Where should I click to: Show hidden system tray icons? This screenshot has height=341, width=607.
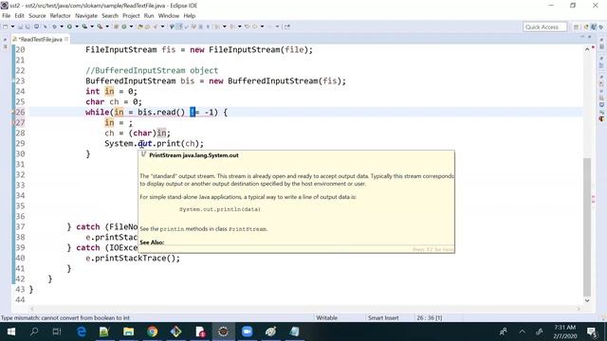[522, 332]
